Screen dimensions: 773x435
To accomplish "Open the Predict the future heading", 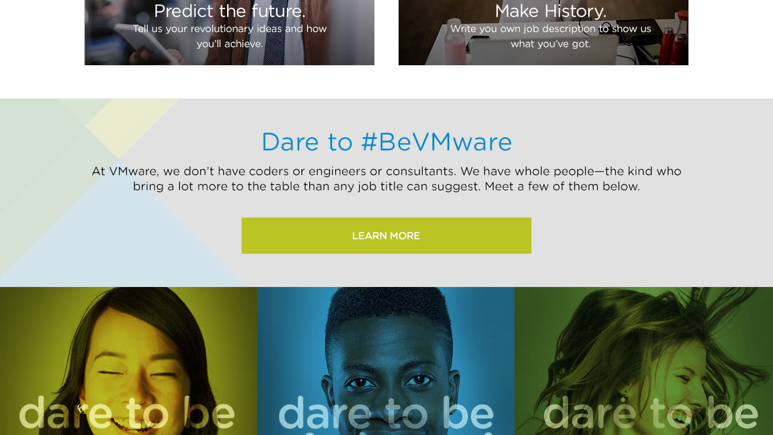I will pos(229,11).
